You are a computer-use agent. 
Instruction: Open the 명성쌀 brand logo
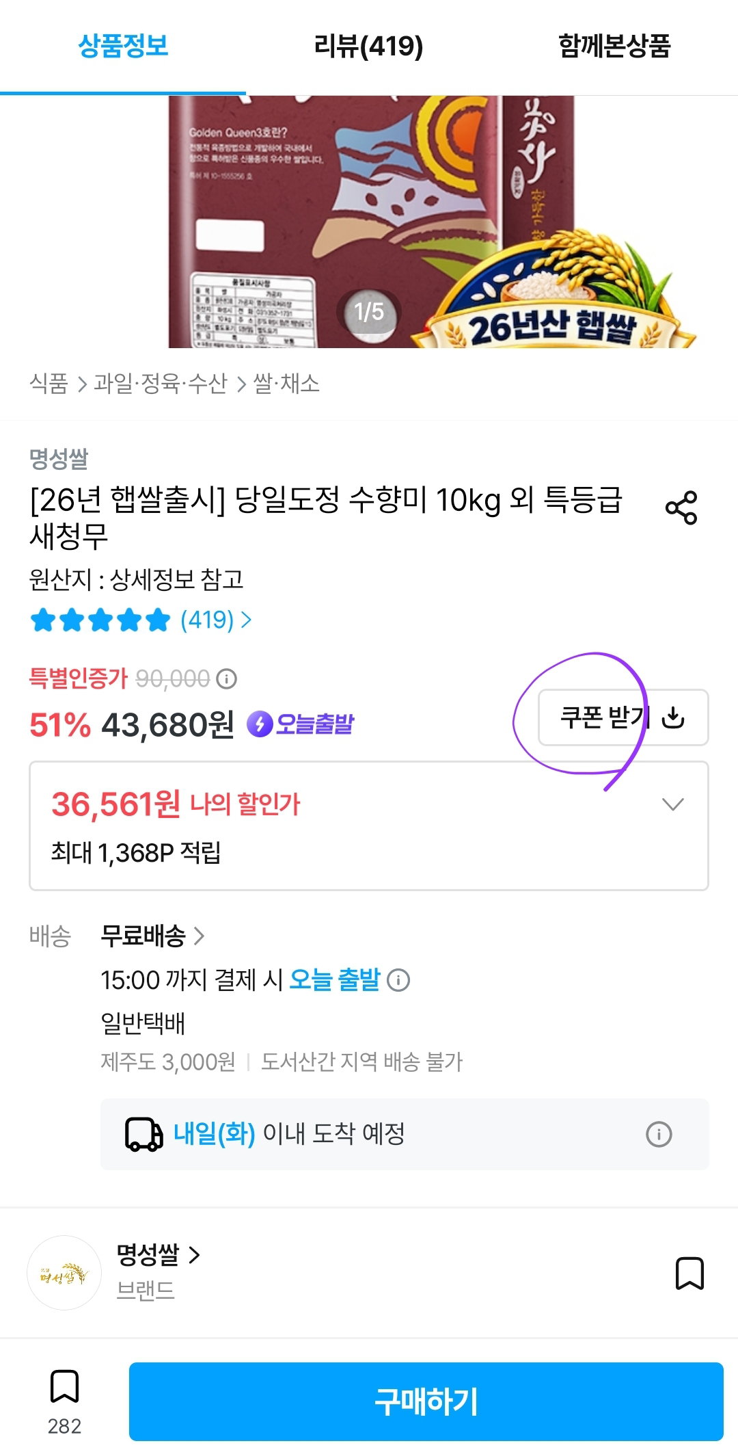click(x=64, y=1273)
